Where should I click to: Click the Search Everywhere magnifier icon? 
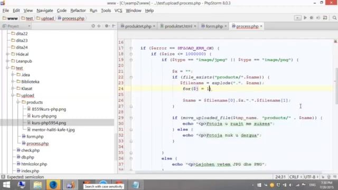coord(334,18)
